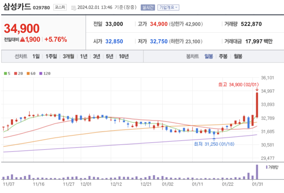
Task: Switch to 월봉 monthly candle chart
Action: pyautogui.click(x=238, y=56)
